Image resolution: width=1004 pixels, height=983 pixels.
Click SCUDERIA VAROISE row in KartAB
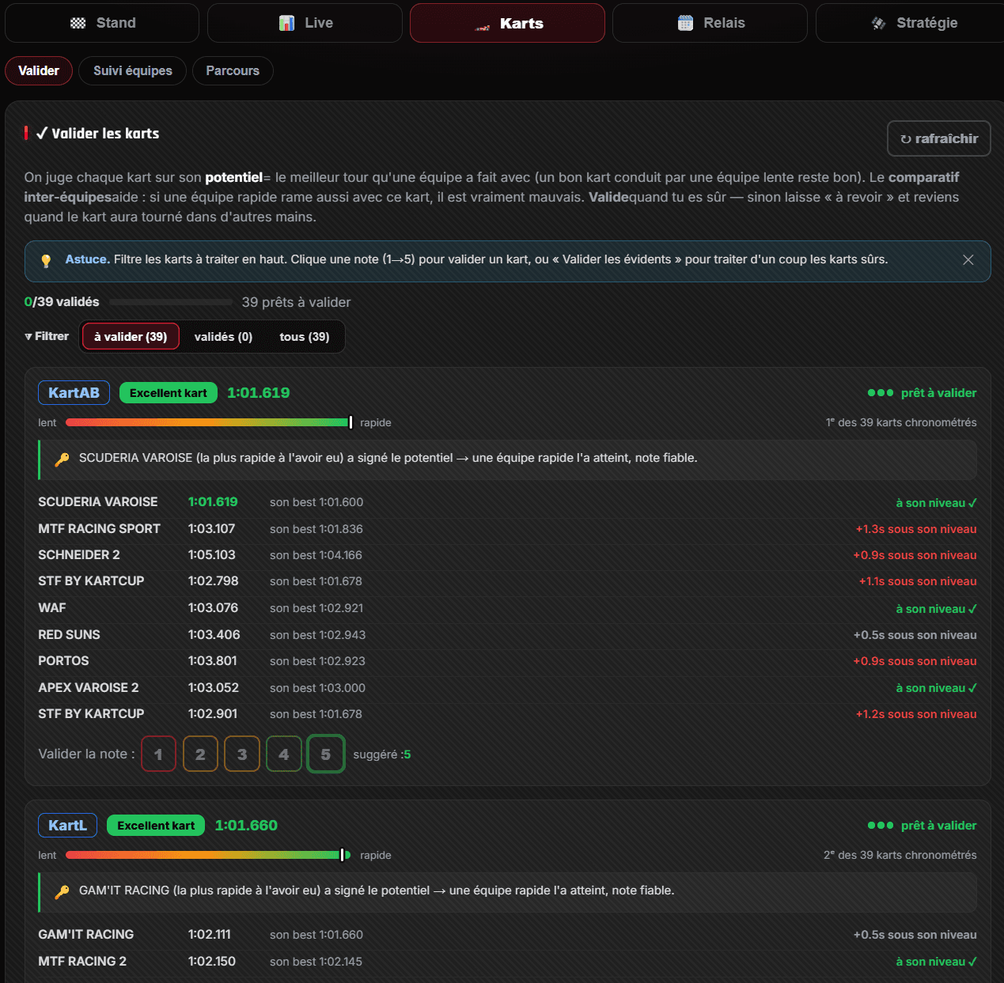pos(507,502)
